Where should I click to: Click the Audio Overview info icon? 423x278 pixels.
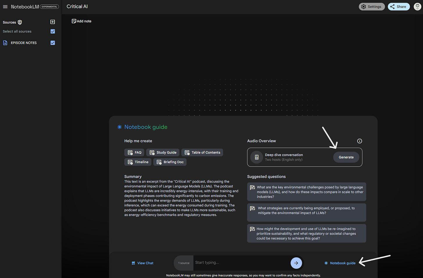(360, 141)
